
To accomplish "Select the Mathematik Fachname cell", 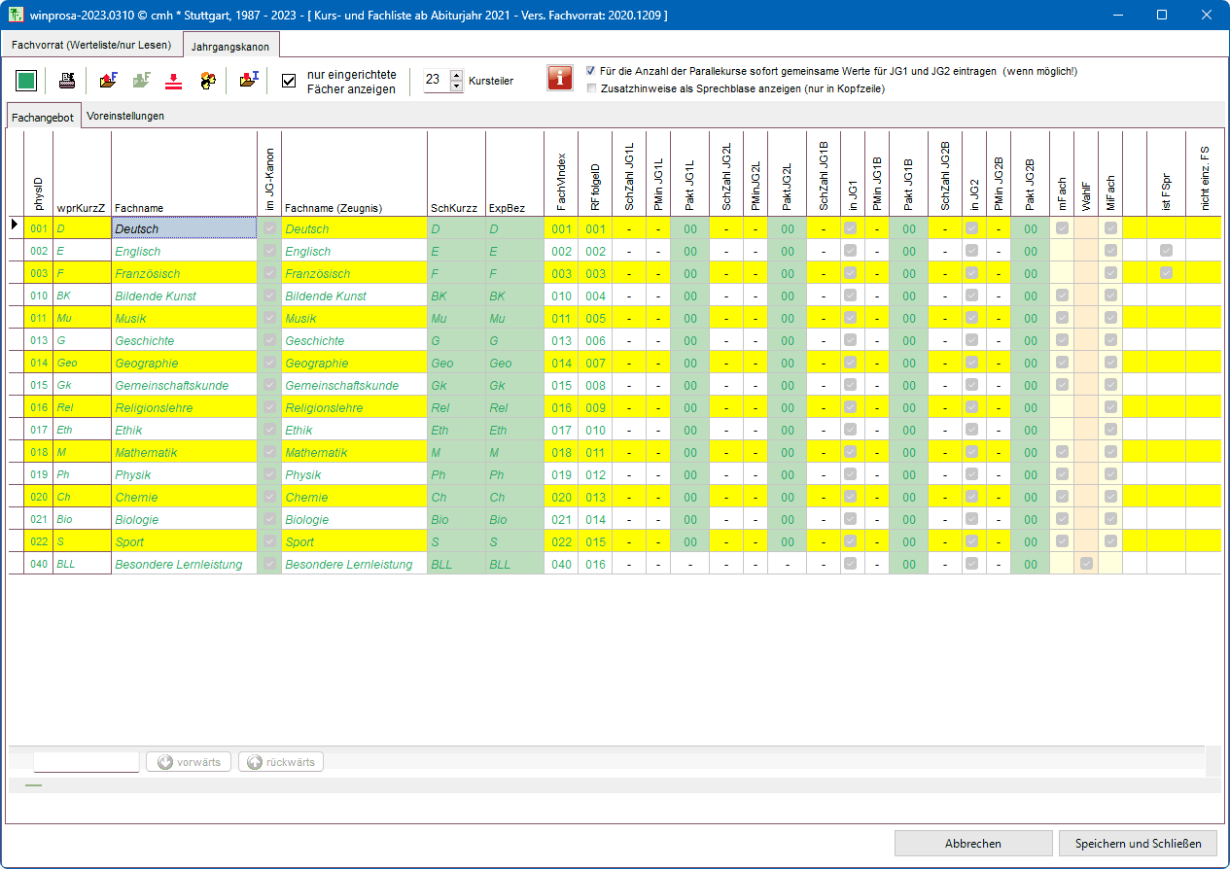I will (183, 452).
